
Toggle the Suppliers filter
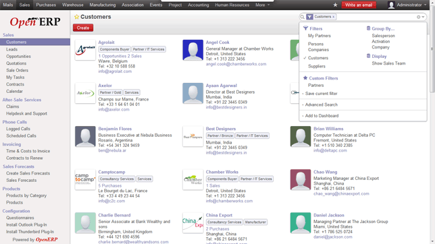coord(317,66)
